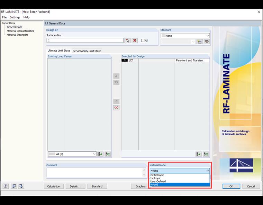This screenshot has height=205, width=263.
Task: Open the Help menu
Action: 26,17
